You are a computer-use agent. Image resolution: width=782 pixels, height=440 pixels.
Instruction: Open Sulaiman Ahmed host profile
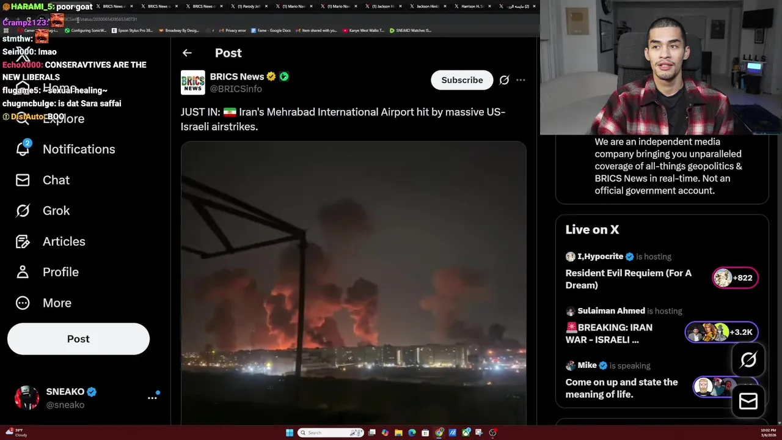(611, 311)
